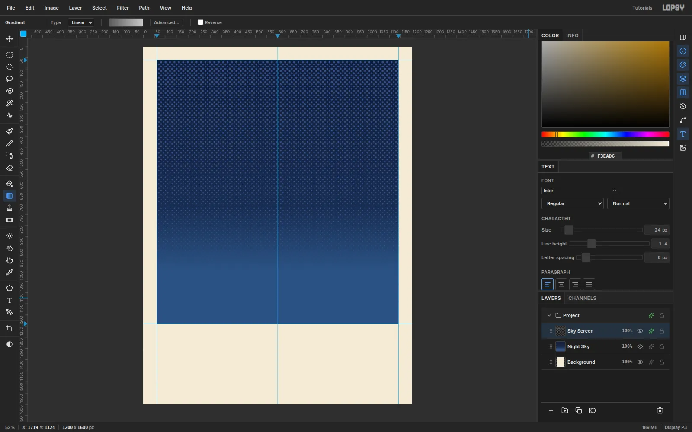Select the Clone Stamp tool
This screenshot has width=692, height=432.
[10, 208]
